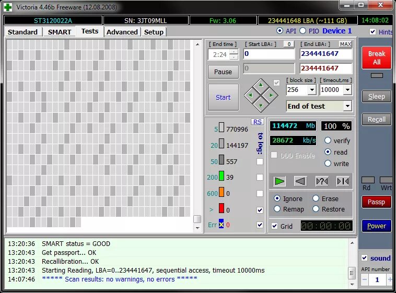Click the Passp button
Image resolution: width=396 pixels, height=293 pixels.
(376, 202)
